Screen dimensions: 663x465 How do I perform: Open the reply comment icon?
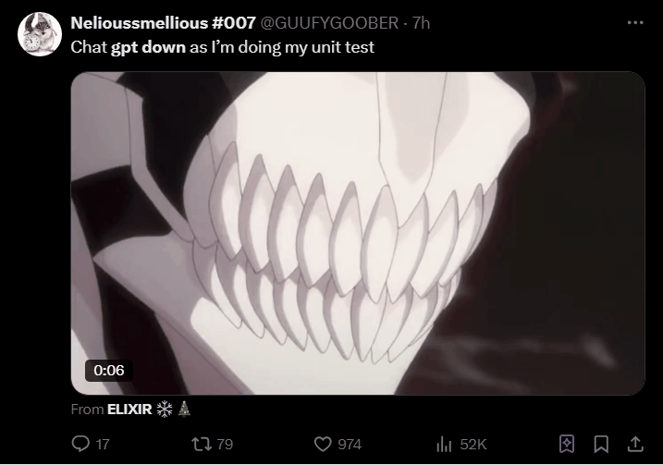tap(80, 444)
